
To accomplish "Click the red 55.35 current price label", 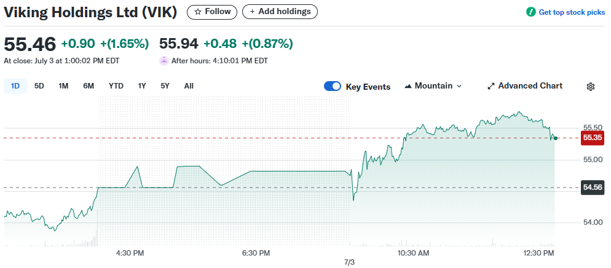I will click(x=593, y=138).
